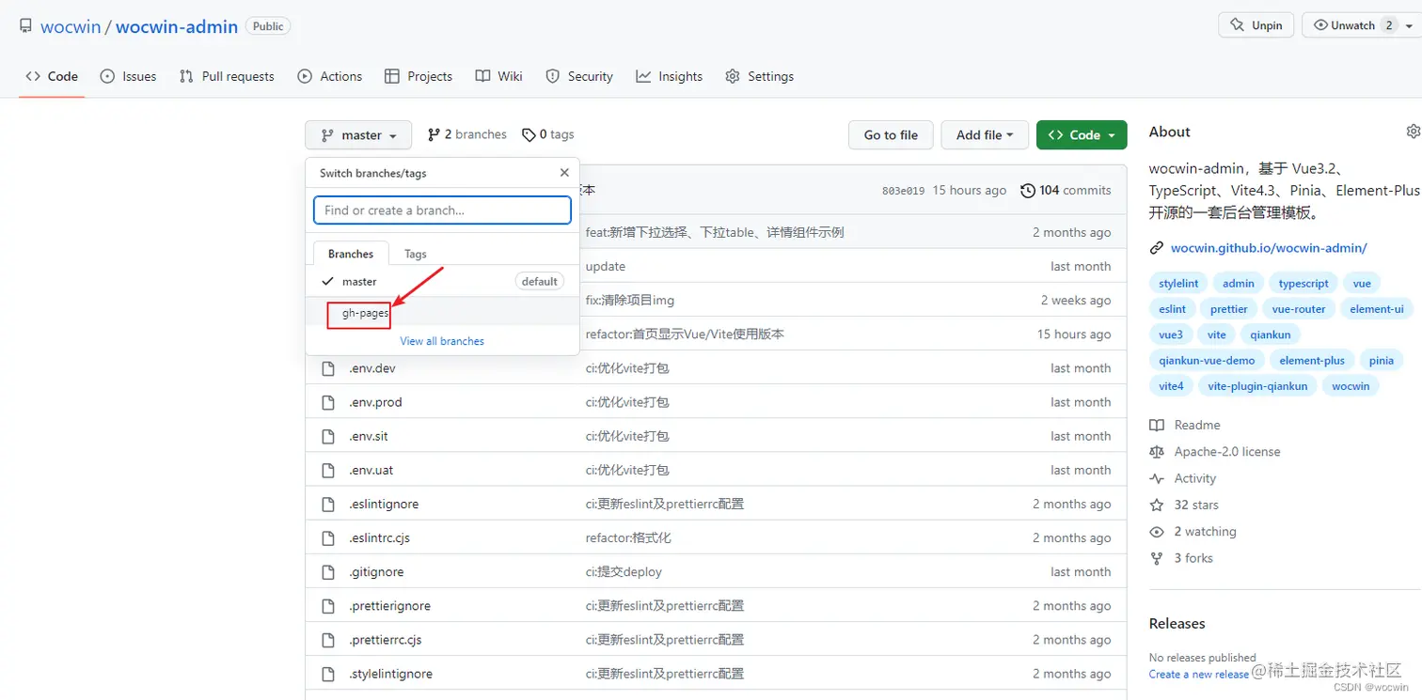Click the file icon beside .eslintignore

328,504
